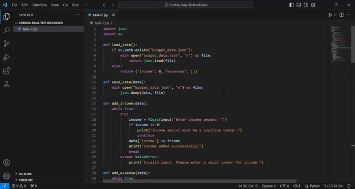Open the Edit menu
This screenshot has width=355, height=189.
pyautogui.click(x=25, y=5)
